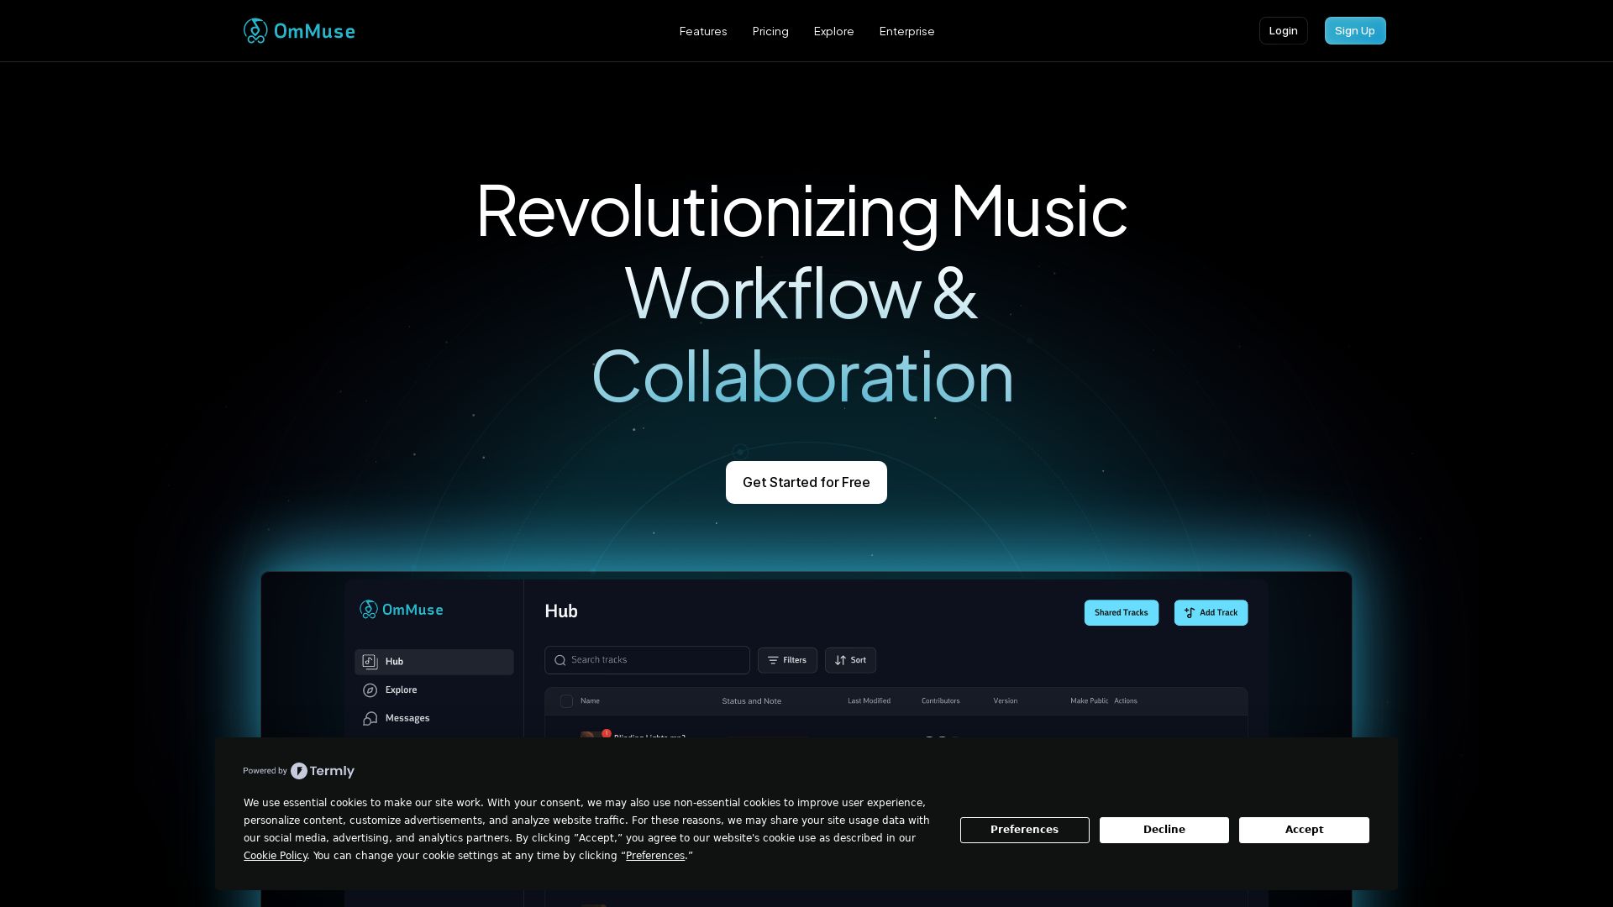Click the Explore compass icon
The image size is (1613, 907).
[370, 690]
